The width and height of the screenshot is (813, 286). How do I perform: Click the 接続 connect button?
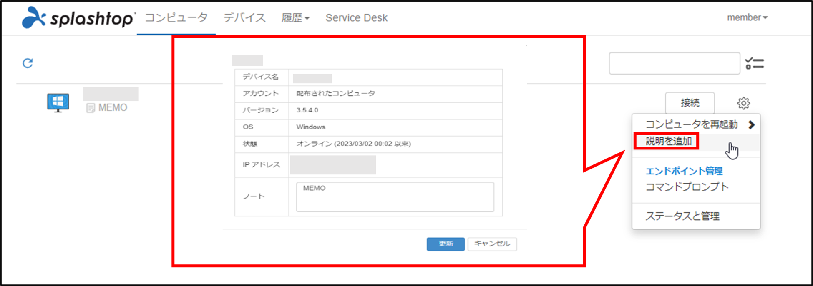point(690,103)
